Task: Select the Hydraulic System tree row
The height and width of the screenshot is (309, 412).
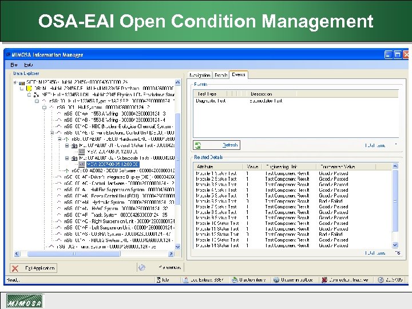Action: coord(119,203)
